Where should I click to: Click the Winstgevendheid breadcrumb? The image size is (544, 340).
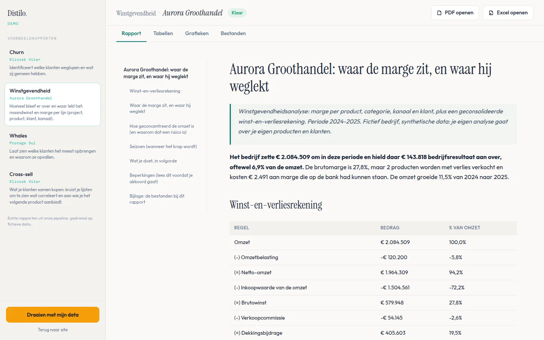136,13
